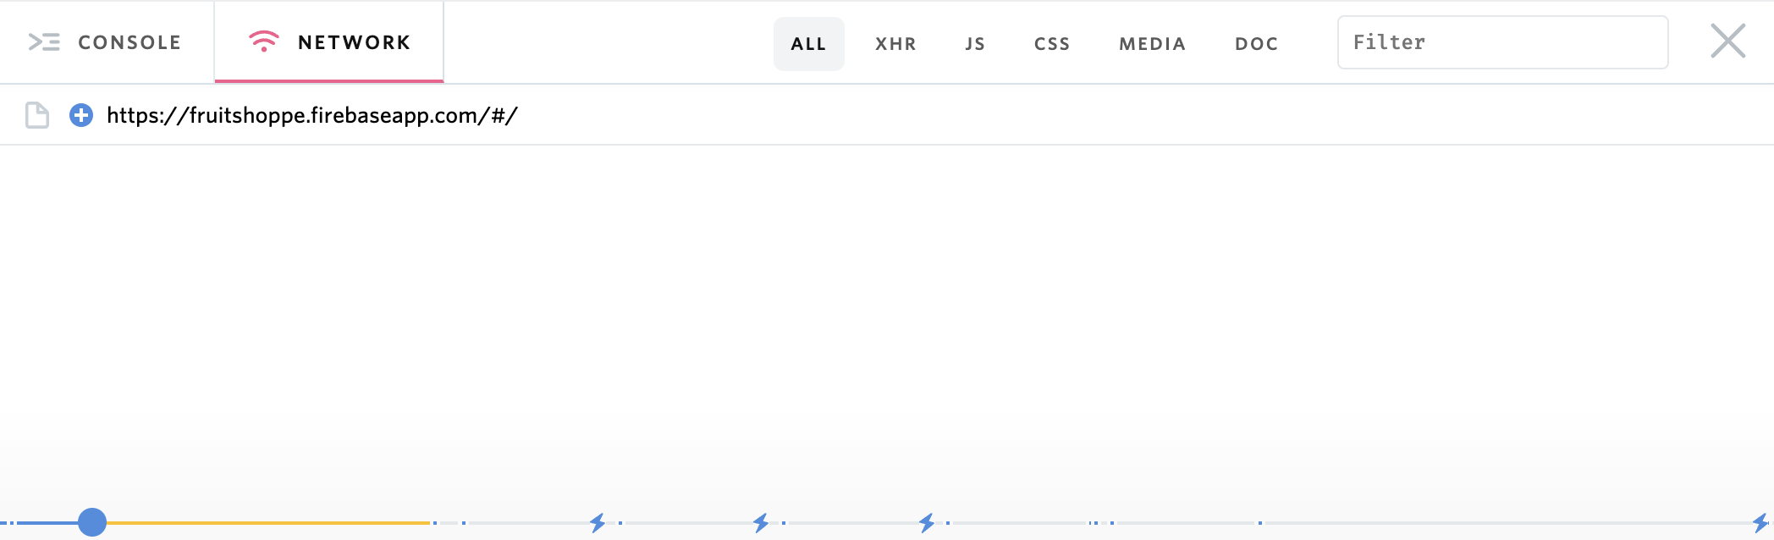Select the Network tab
The image size is (1774, 540).
(329, 42)
